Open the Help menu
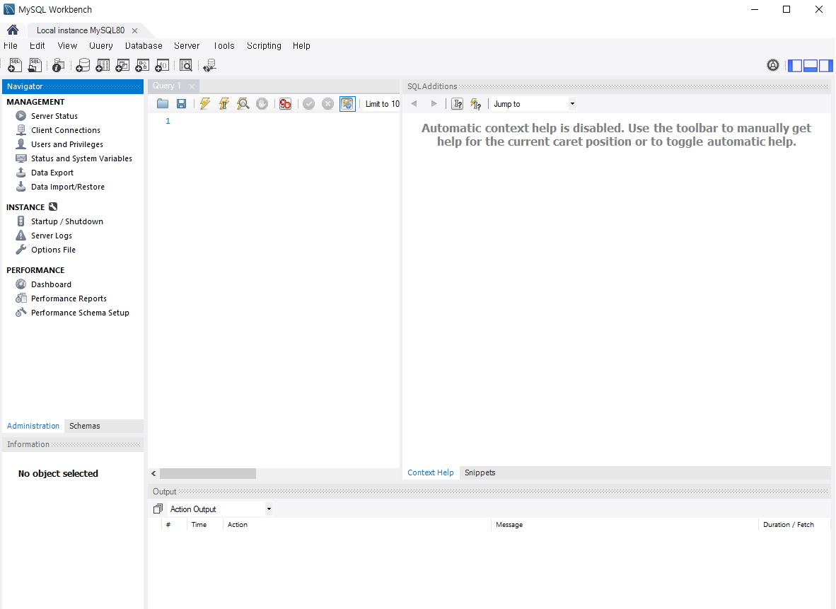 pyautogui.click(x=301, y=45)
